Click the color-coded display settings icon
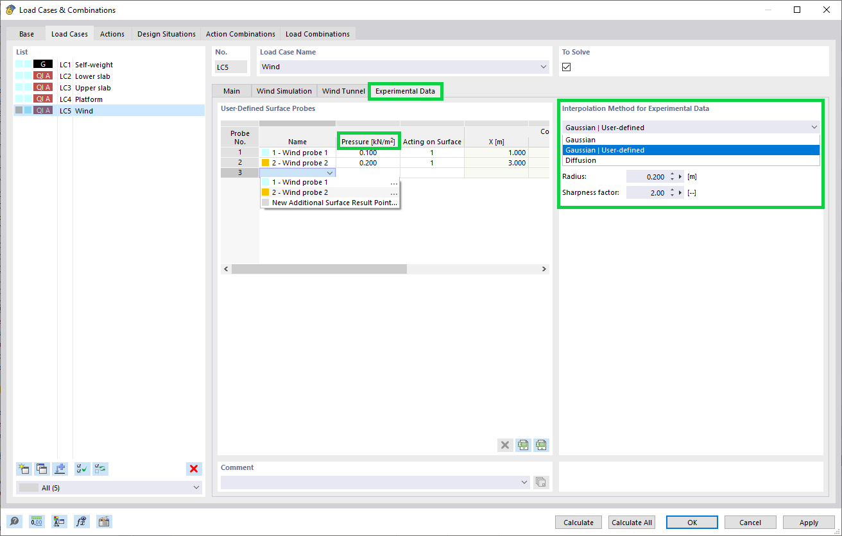Screen dimensions: 842x536 (x=59, y=522)
